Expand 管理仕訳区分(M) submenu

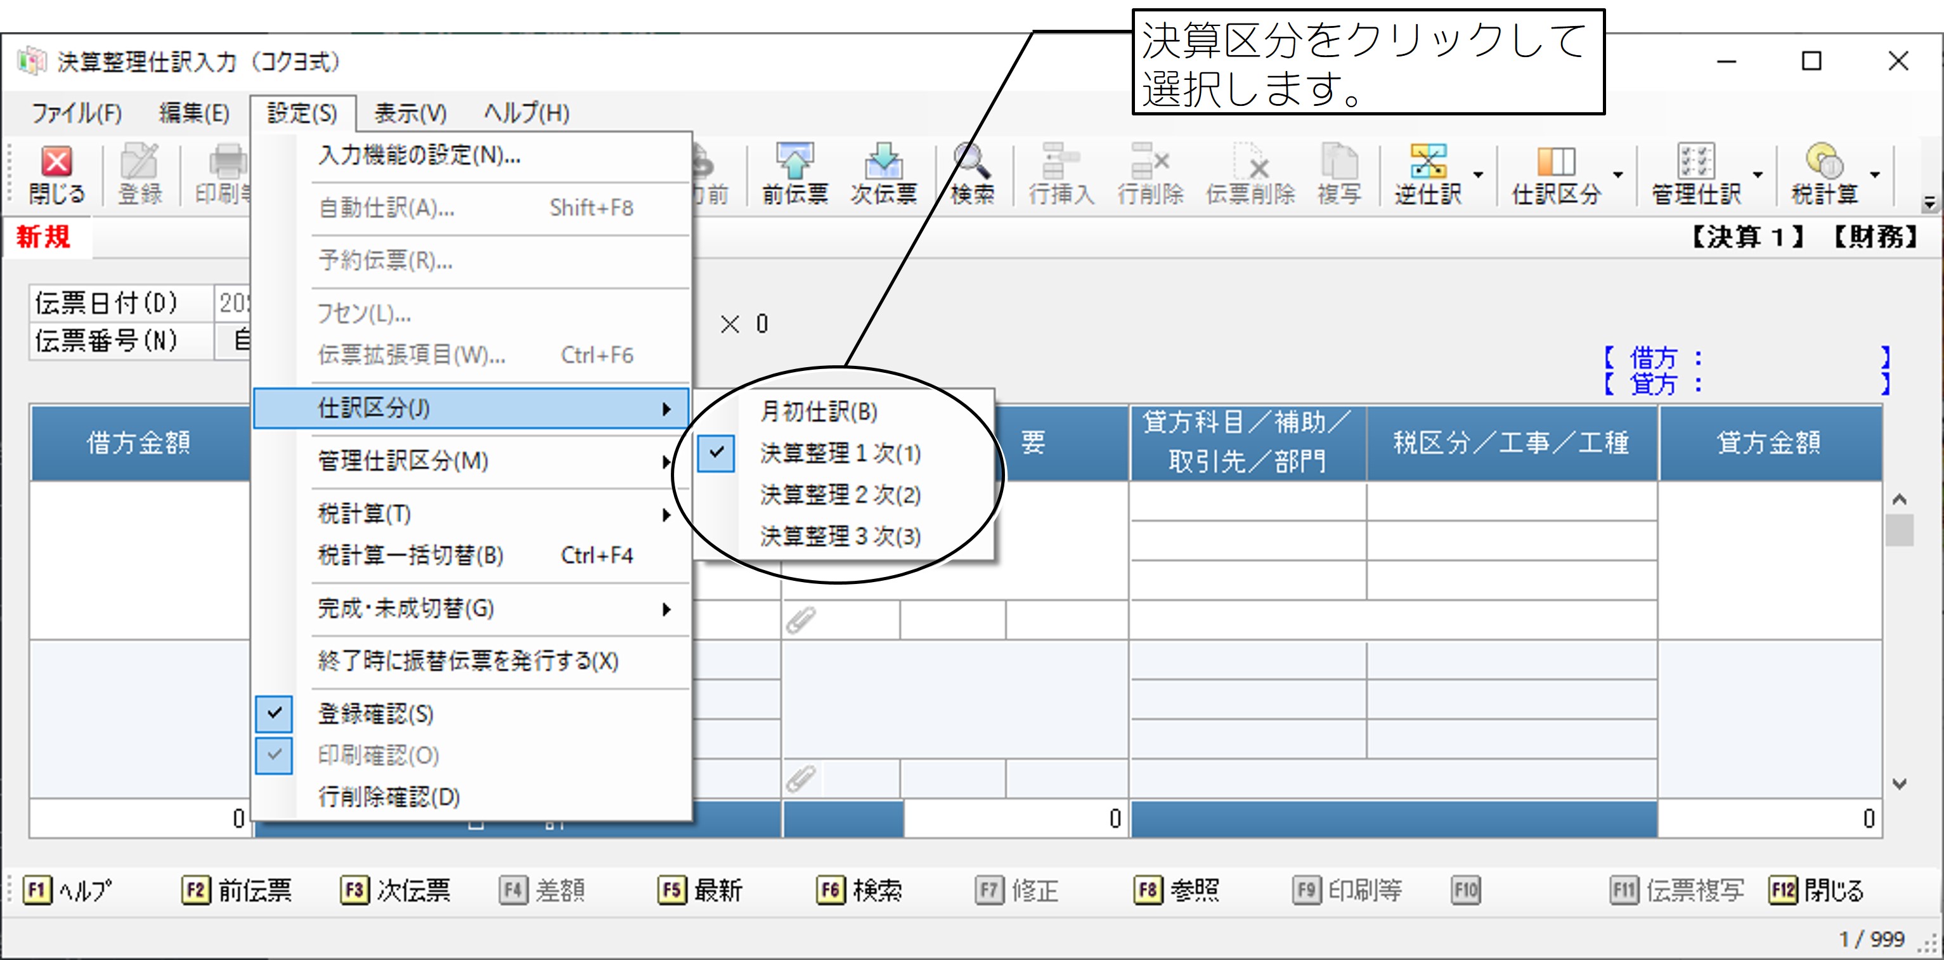(x=472, y=460)
